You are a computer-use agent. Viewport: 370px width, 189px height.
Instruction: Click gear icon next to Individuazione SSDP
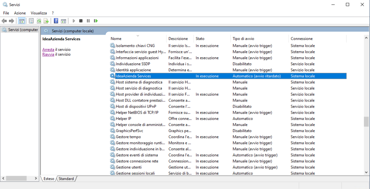point(113,64)
